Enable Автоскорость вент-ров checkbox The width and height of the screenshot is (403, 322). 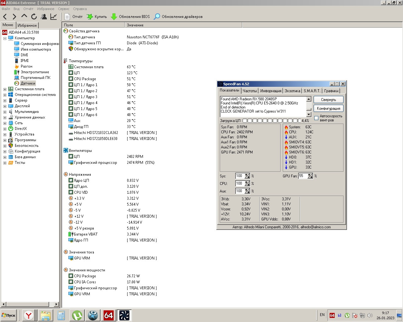[316, 118]
